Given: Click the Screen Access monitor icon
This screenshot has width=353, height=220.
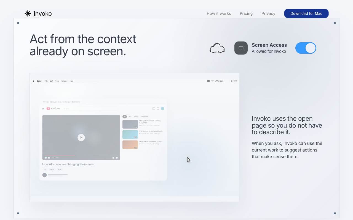Looking at the screenshot, I should point(241,48).
